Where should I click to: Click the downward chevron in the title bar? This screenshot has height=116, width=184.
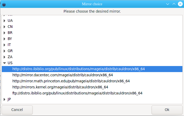(168, 4)
